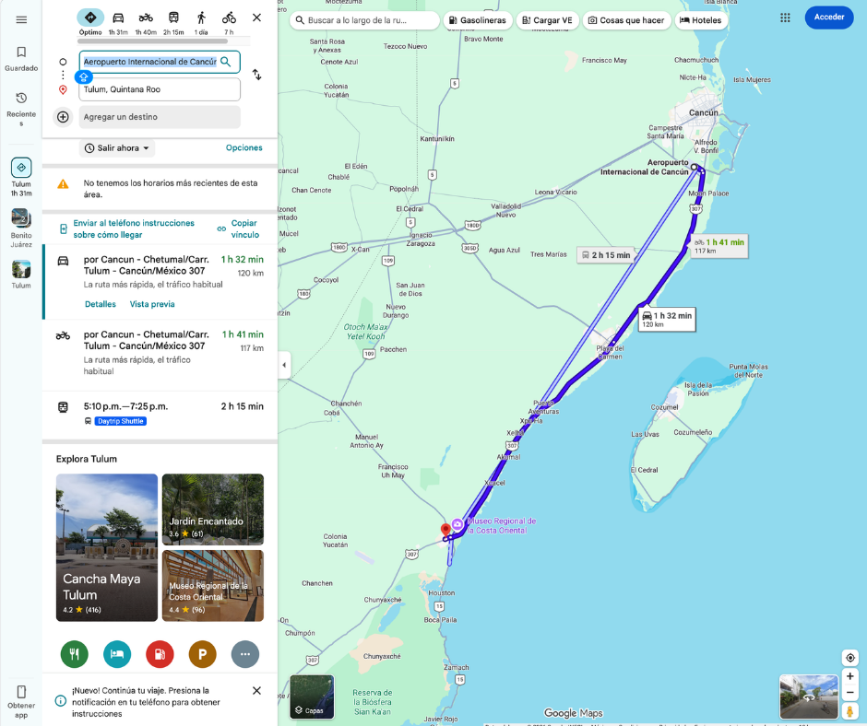867x726 pixels.
Task: Click the Buscar a lo largo de la ruta box
Action: coord(364,20)
